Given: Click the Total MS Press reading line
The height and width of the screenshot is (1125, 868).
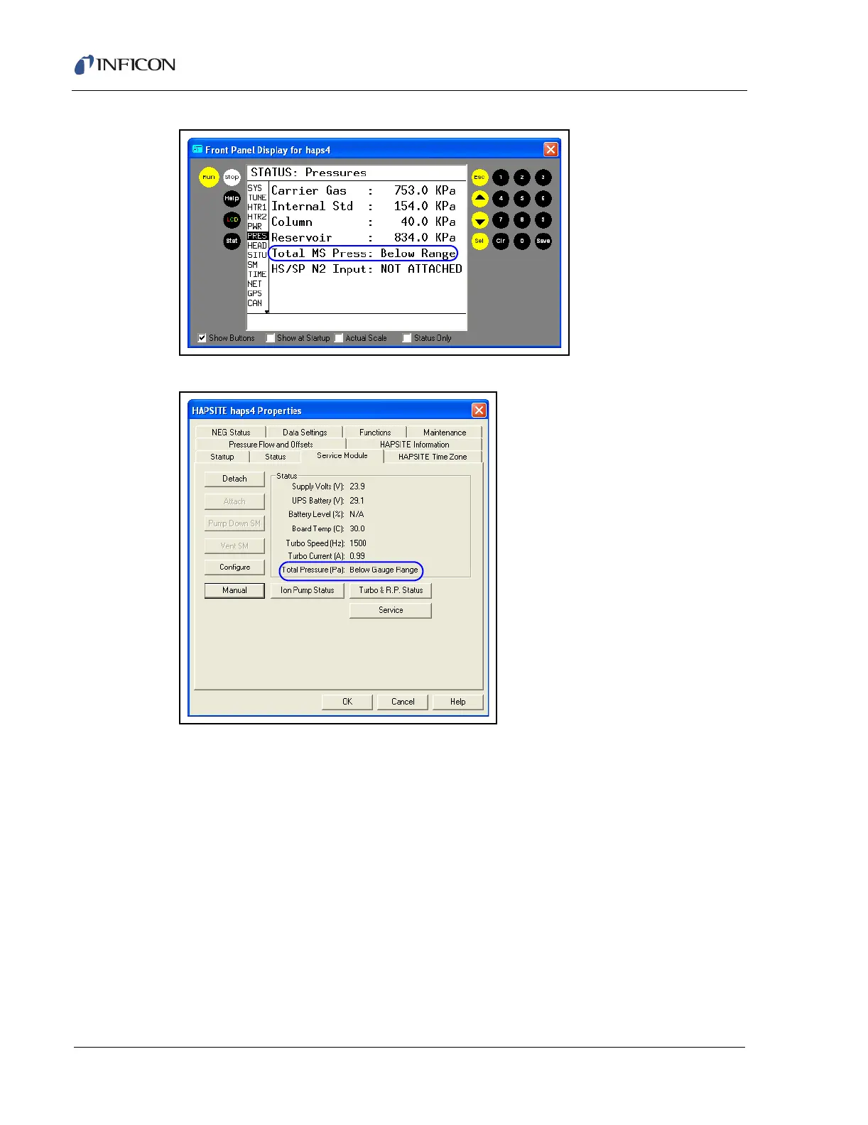Looking at the screenshot, I should [x=363, y=254].
